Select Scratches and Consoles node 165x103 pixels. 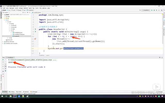11,44
